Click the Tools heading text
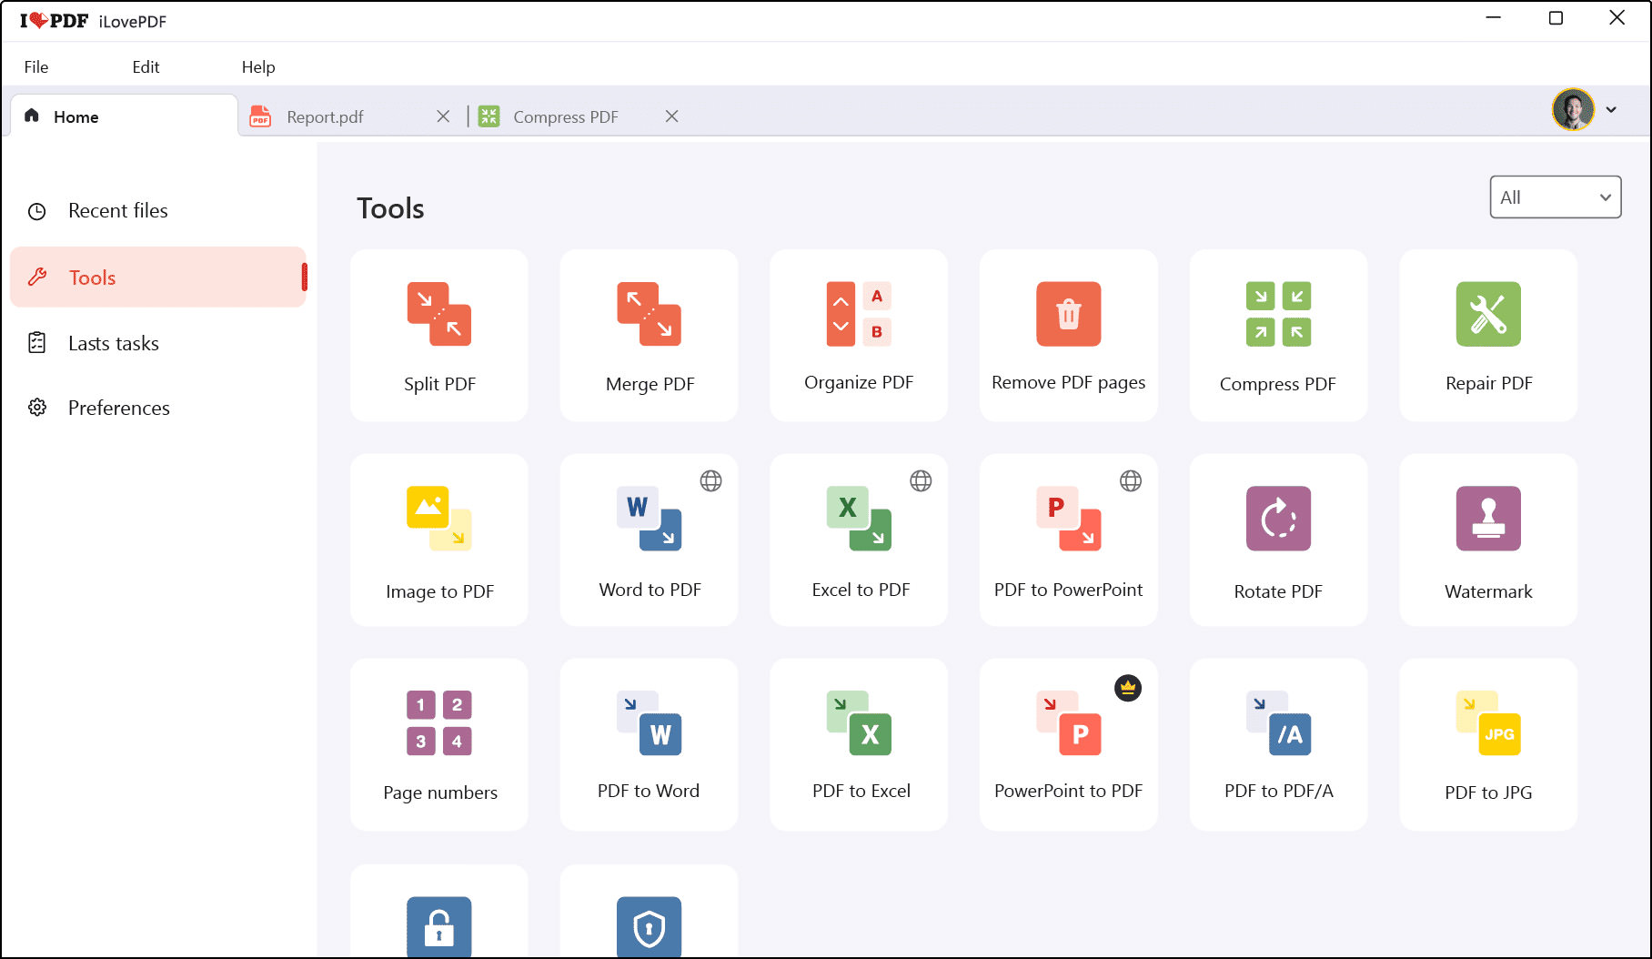Viewport: 1652px width, 959px height. click(x=390, y=208)
